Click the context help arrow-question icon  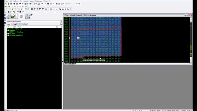(79, 4)
